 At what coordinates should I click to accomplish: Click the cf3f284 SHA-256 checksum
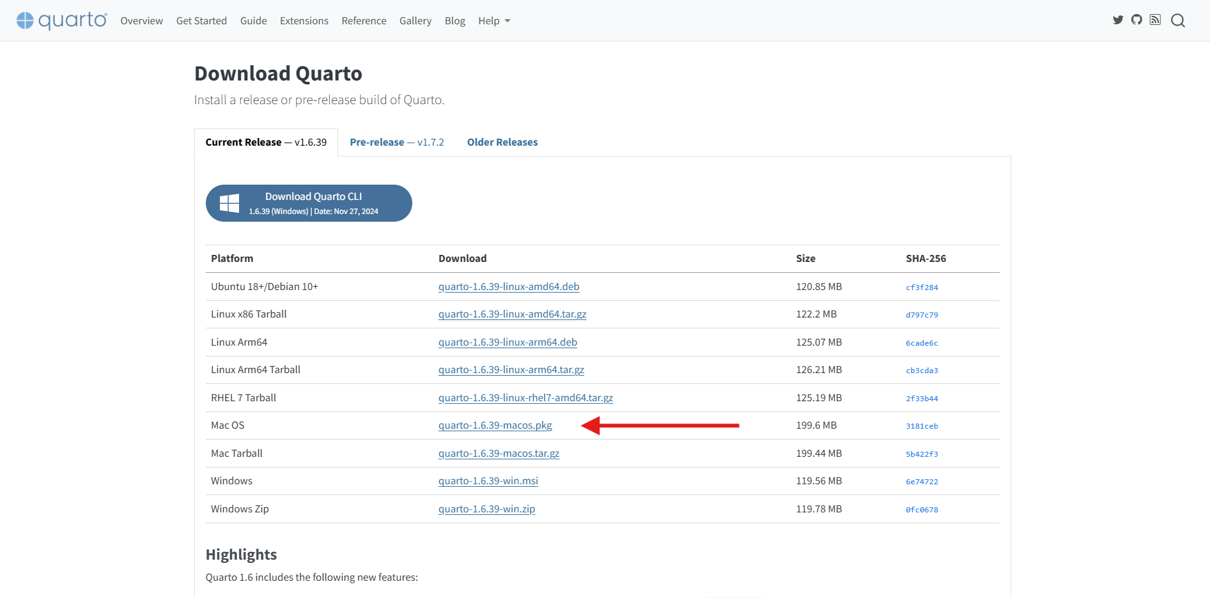point(922,287)
